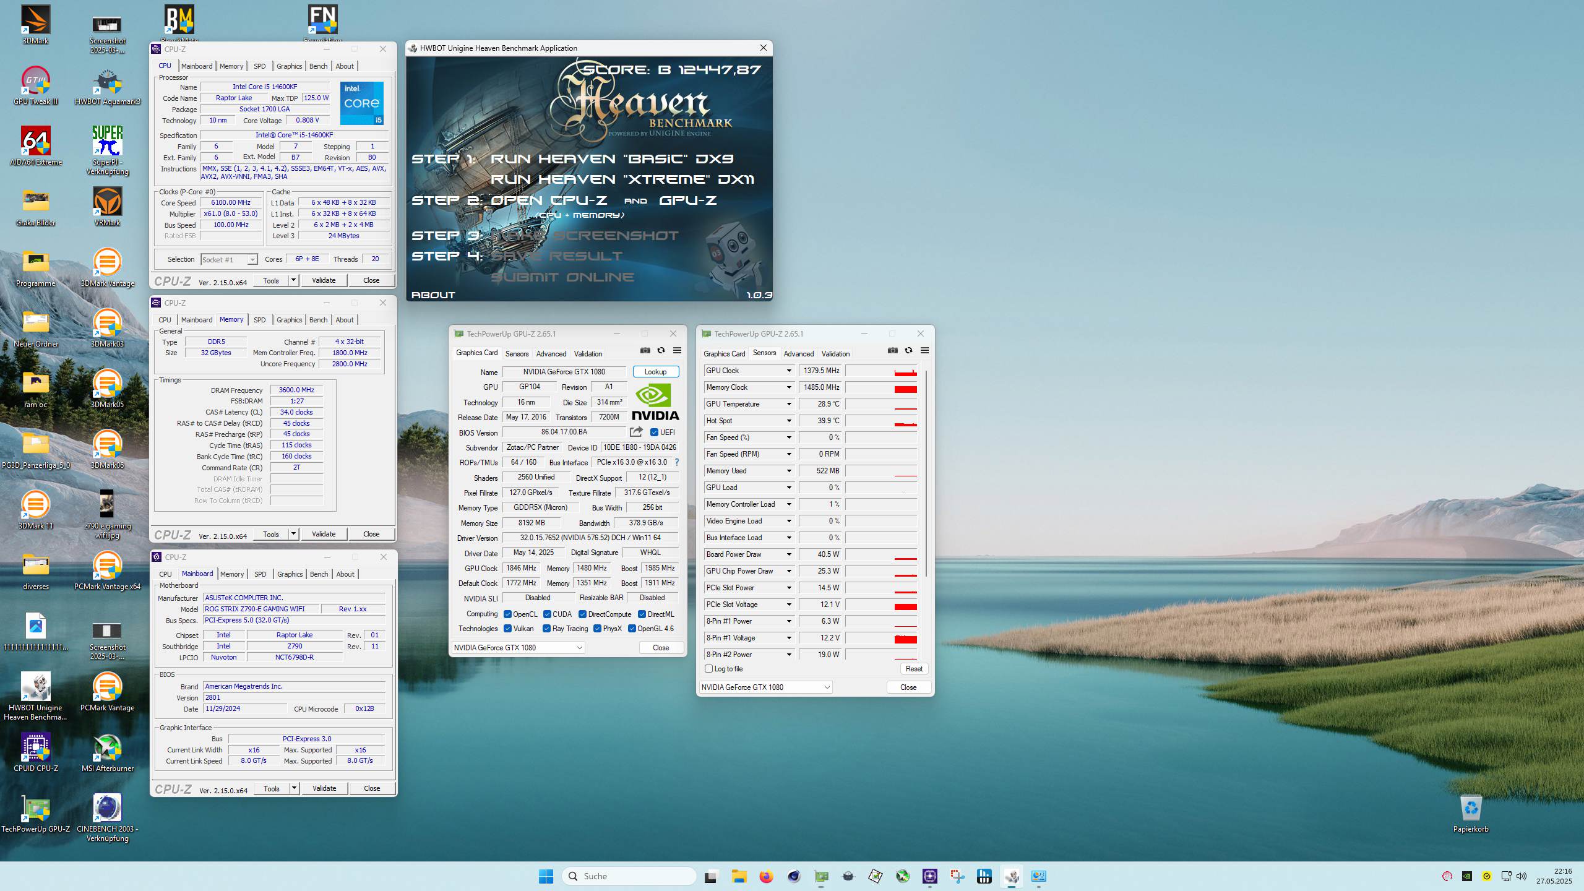This screenshot has height=891, width=1584.
Task: Open the GPU selector dropdown in GPU-Z Sensors window
Action: pos(766,687)
